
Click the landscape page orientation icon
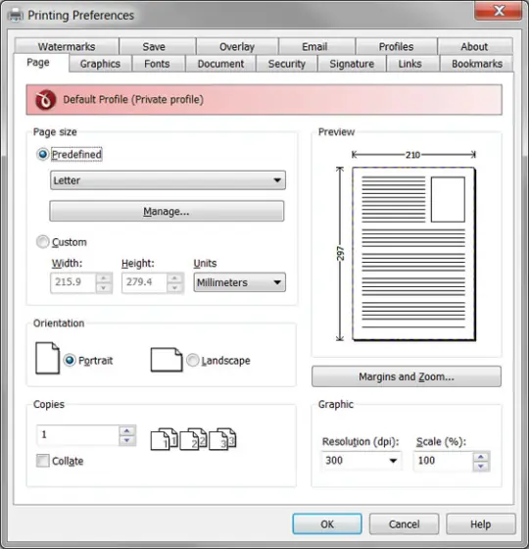pos(167,360)
